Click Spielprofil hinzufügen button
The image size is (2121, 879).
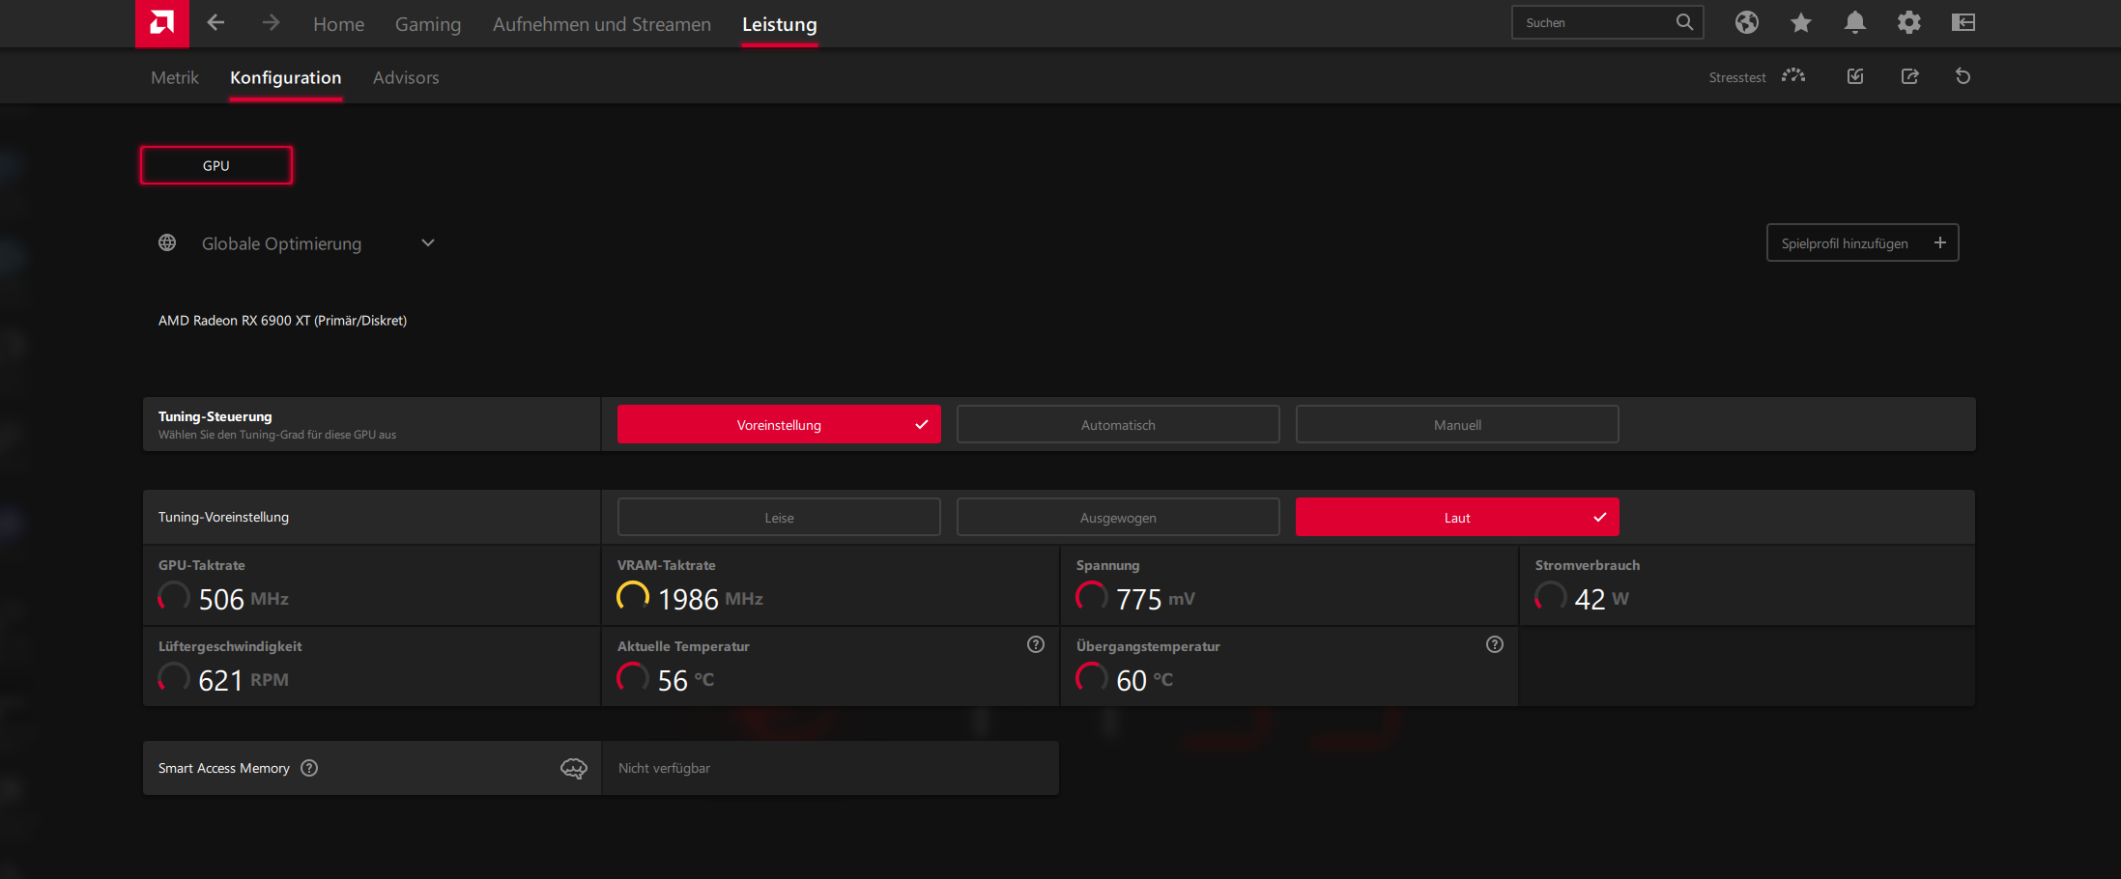coord(1862,242)
